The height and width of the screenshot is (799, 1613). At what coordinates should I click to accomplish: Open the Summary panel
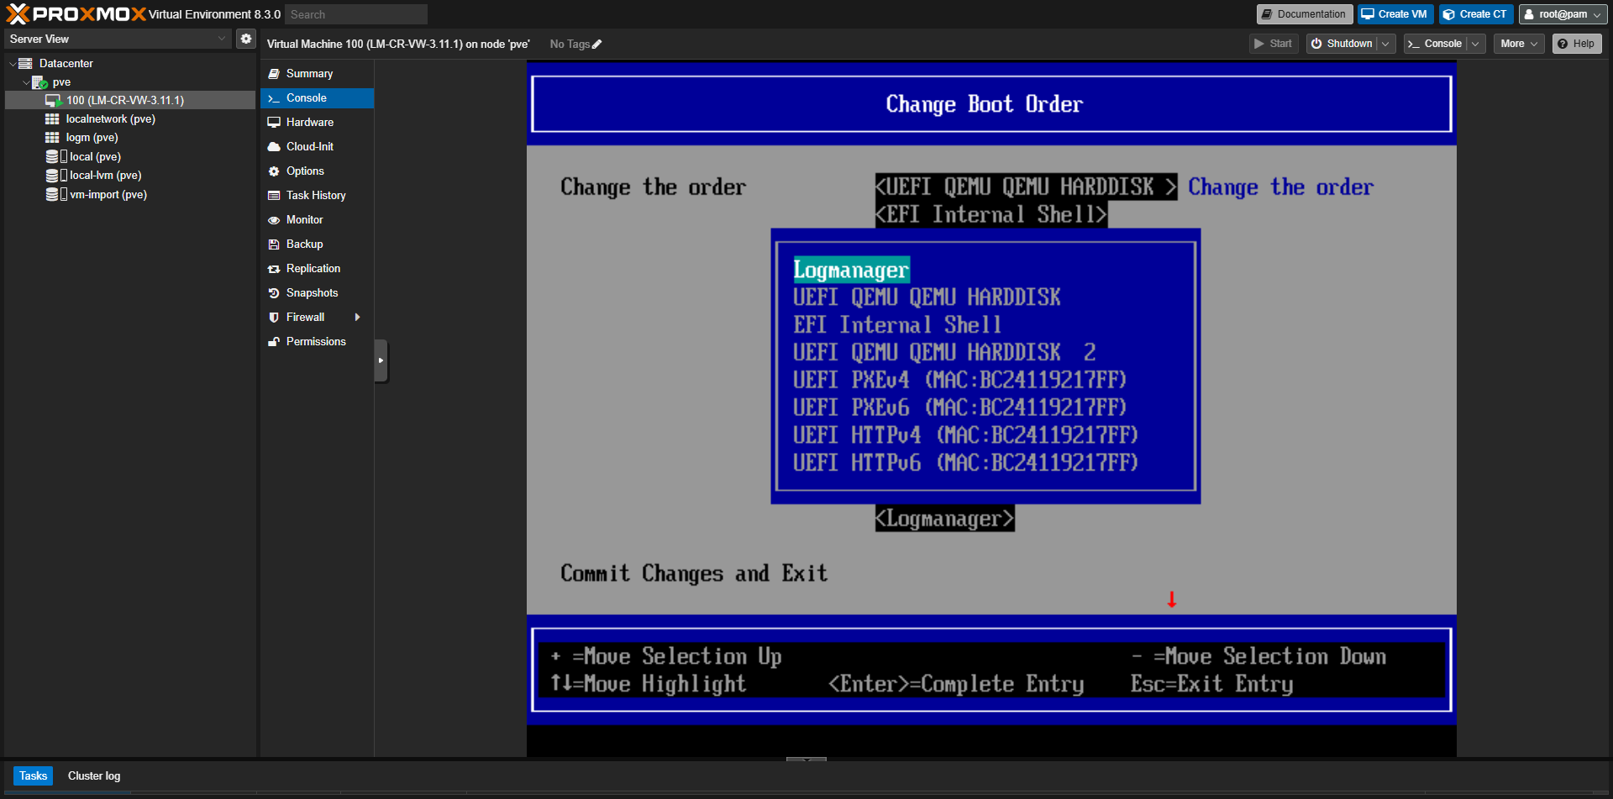pos(309,74)
